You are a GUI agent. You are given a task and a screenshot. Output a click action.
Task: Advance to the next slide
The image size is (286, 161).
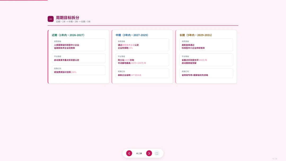coord(149,153)
